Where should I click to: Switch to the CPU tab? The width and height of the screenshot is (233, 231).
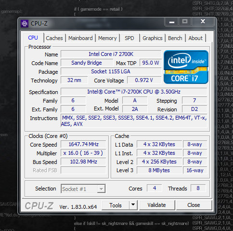tap(33, 38)
